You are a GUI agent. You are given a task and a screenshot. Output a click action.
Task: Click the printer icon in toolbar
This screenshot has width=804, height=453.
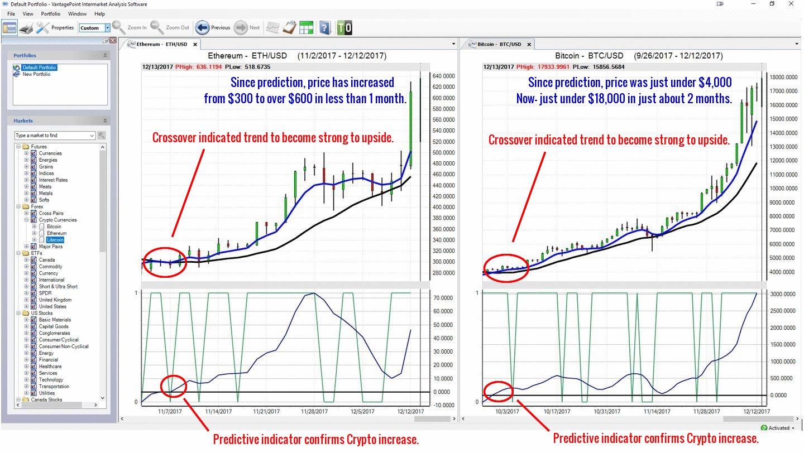(26, 27)
